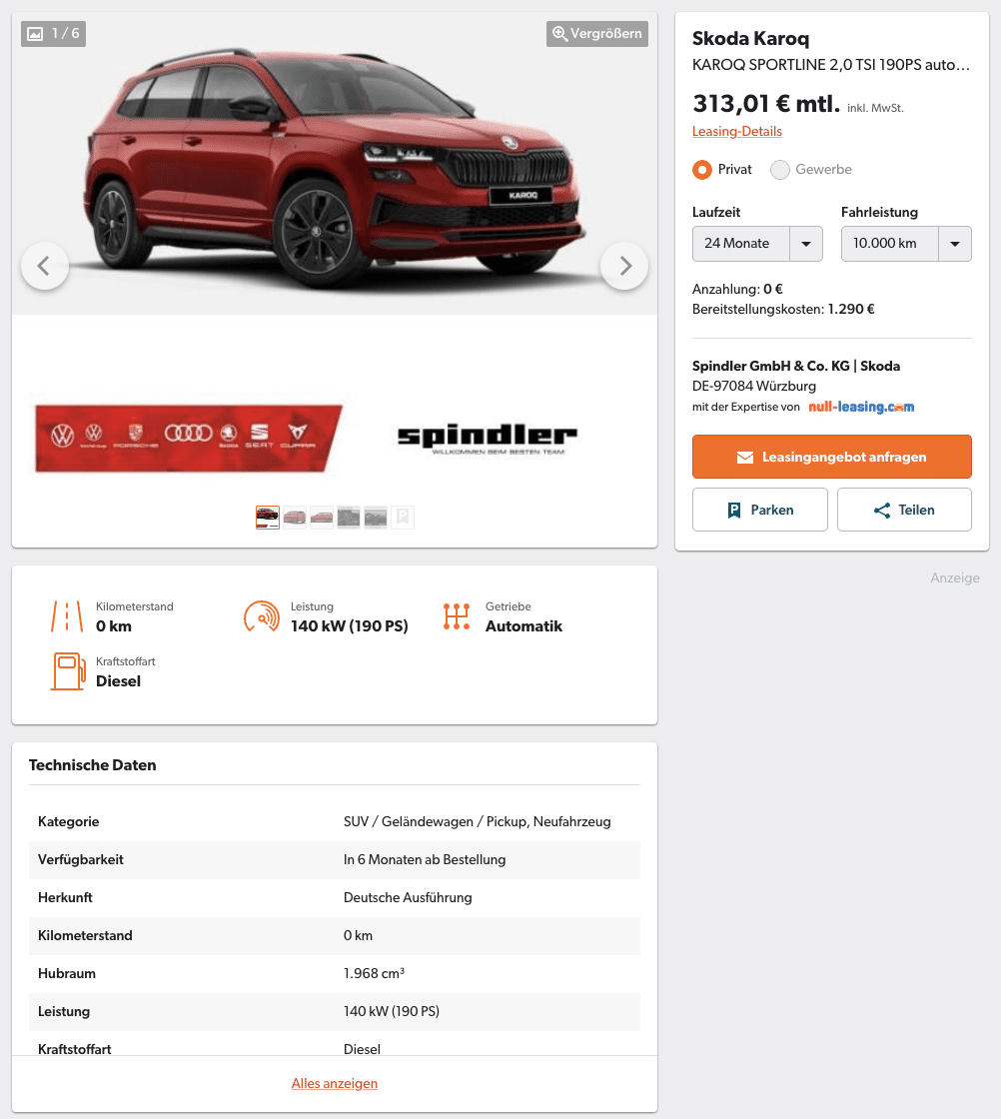The height and width of the screenshot is (1119, 1001).
Task: Open the null-leasing.com logo link
Action: point(861,407)
